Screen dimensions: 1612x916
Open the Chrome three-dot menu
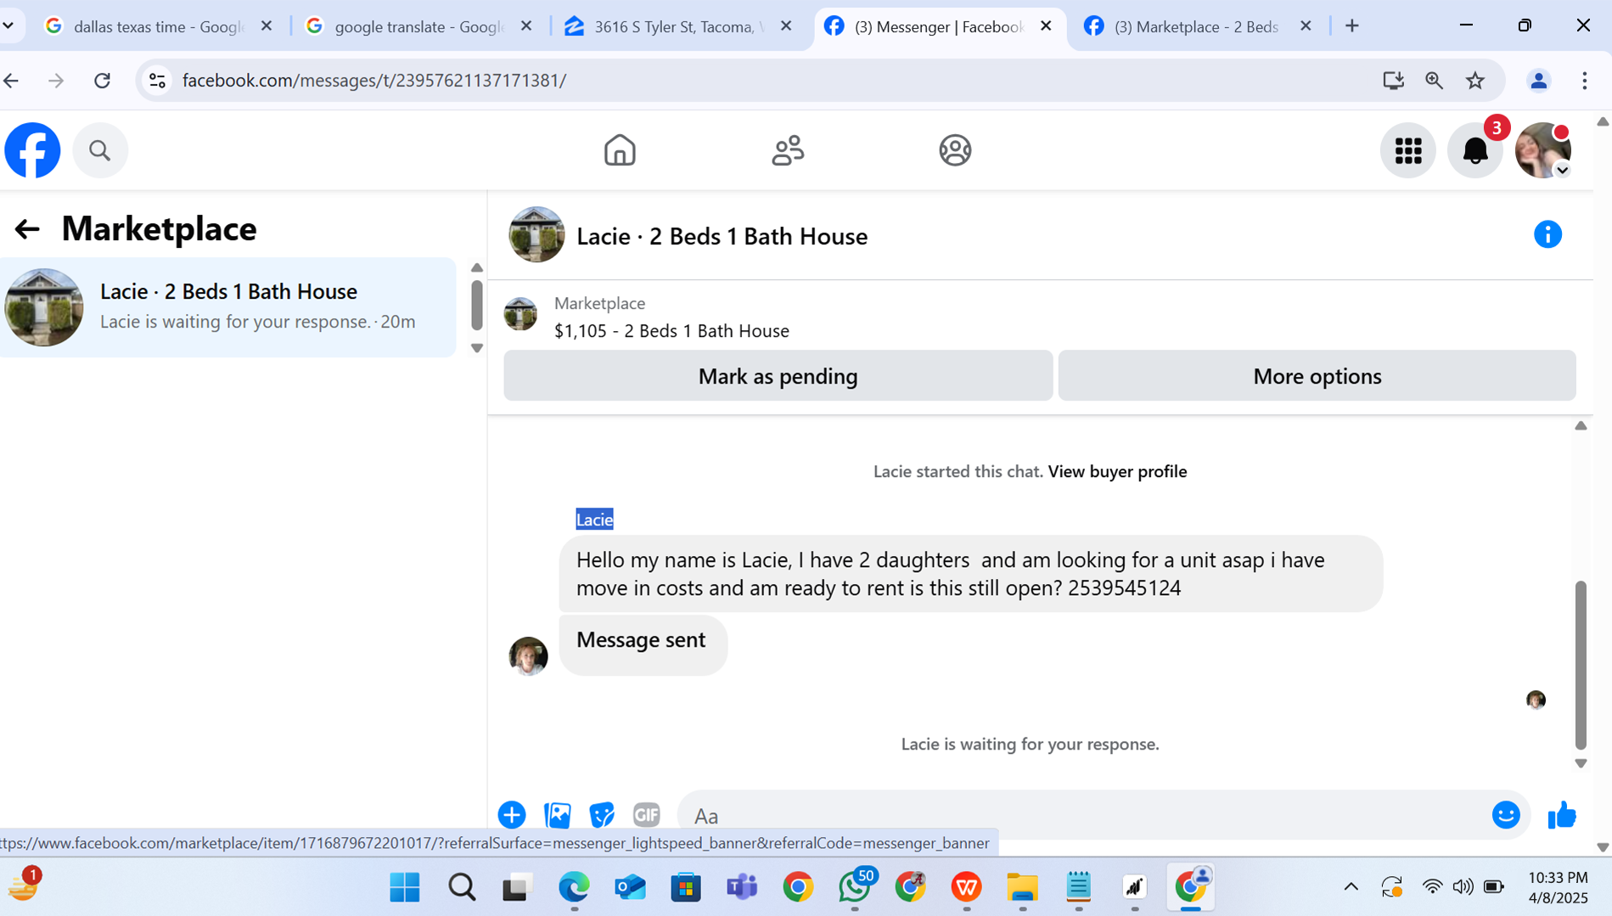1584,81
